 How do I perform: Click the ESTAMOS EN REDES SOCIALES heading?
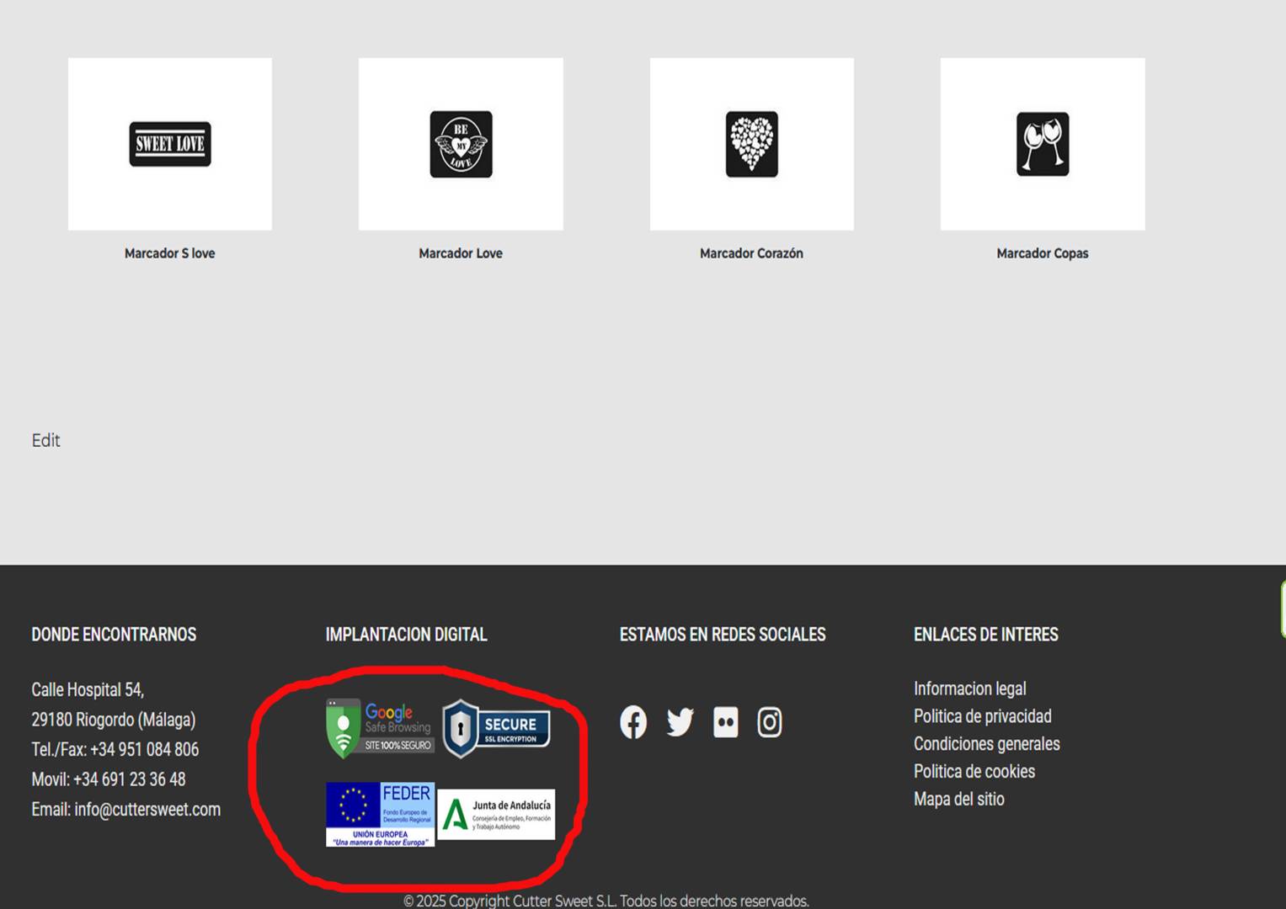point(723,635)
